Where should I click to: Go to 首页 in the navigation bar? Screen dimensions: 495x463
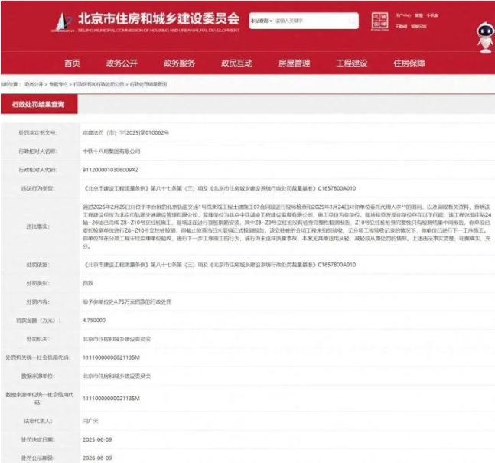(x=72, y=63)
